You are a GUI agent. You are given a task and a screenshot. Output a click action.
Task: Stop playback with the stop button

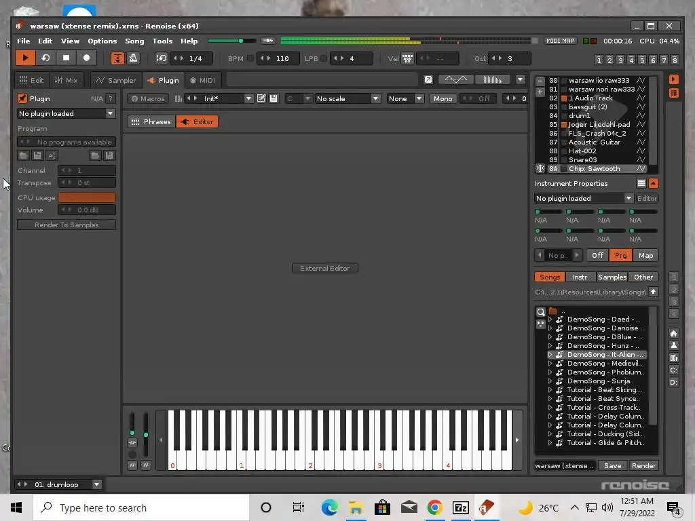tap(66, 58)
